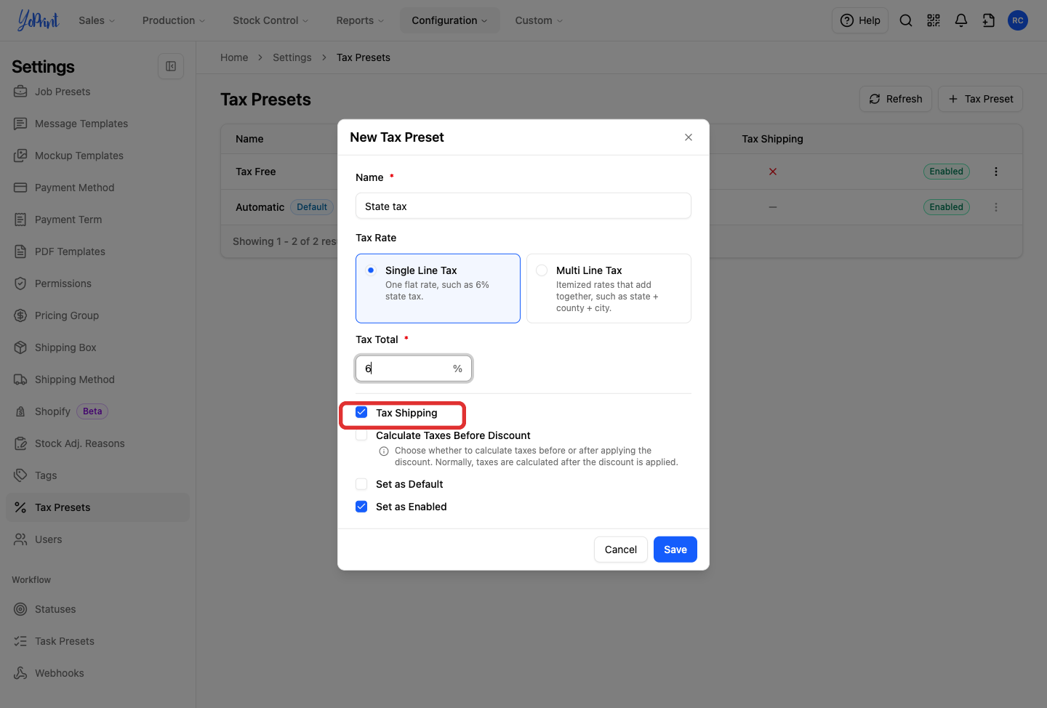Image resolution: width=1047 pixels, height=708 pixels.
Task: Expand the Configuration menu
Action: 449,20
